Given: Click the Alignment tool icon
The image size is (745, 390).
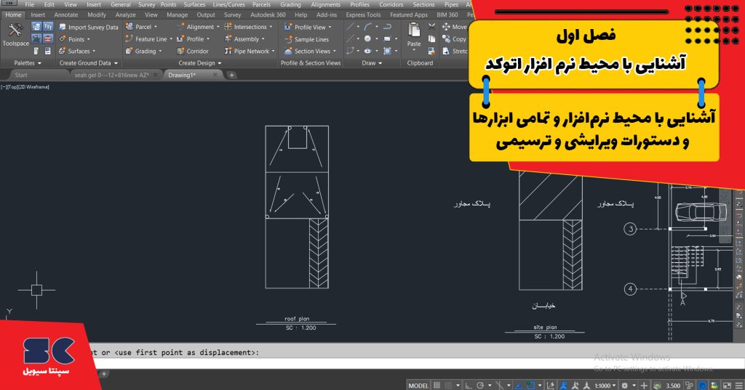Looking at the screenshot, I should click(180, 27).
